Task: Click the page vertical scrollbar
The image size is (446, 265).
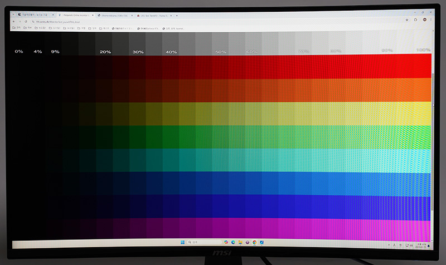Action: pyautogui.click(x=433, y=142)
